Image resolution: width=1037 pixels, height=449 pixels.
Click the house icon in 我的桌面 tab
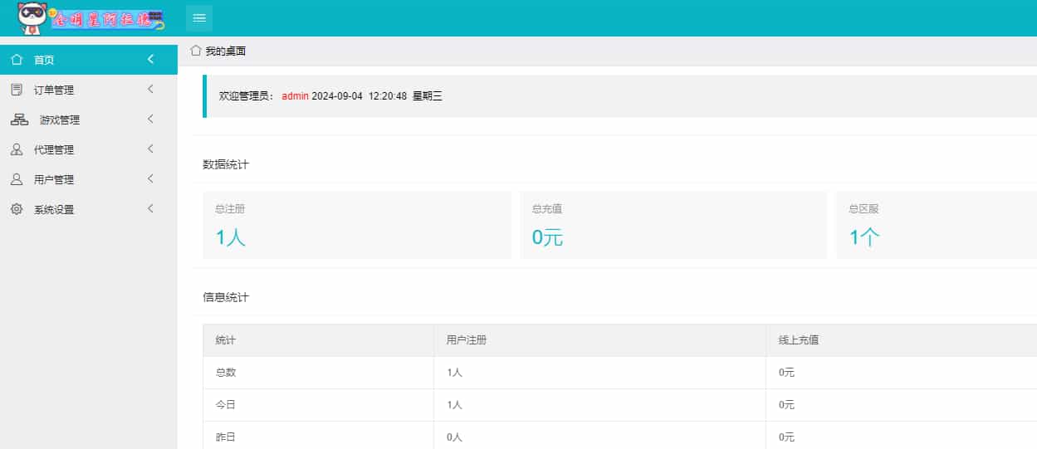pyautogui.click(x=196, y=51)
